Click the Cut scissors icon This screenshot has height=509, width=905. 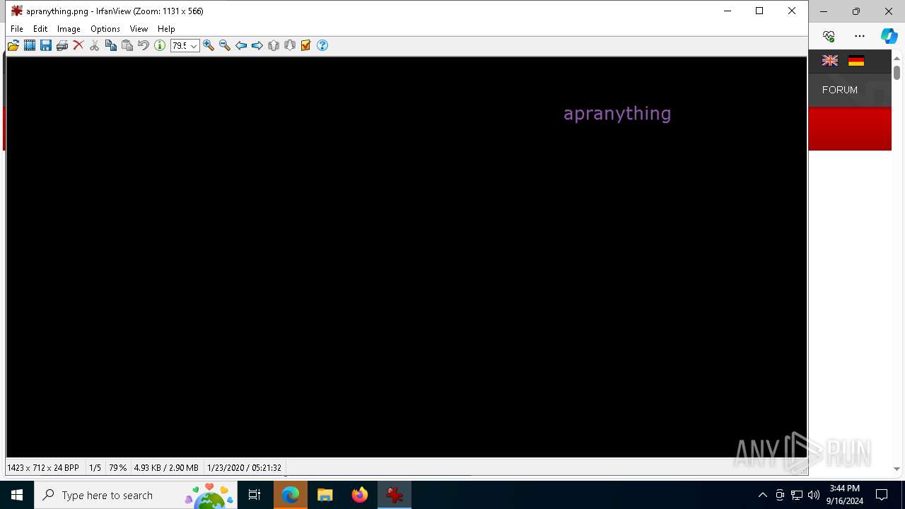point(94,45)
